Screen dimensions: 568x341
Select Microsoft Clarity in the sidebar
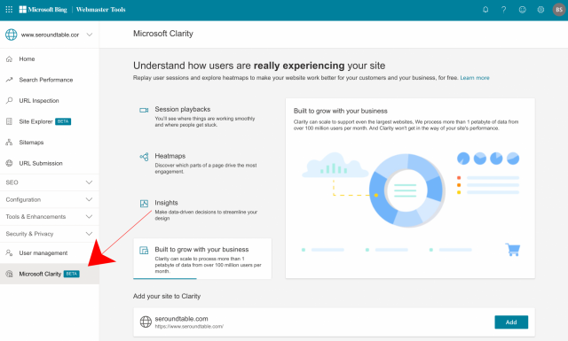(x=50, y=274)
